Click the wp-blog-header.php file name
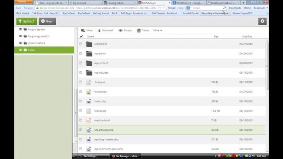The width and height of the screenshot is (283, 159). click(x=106, y=140)
